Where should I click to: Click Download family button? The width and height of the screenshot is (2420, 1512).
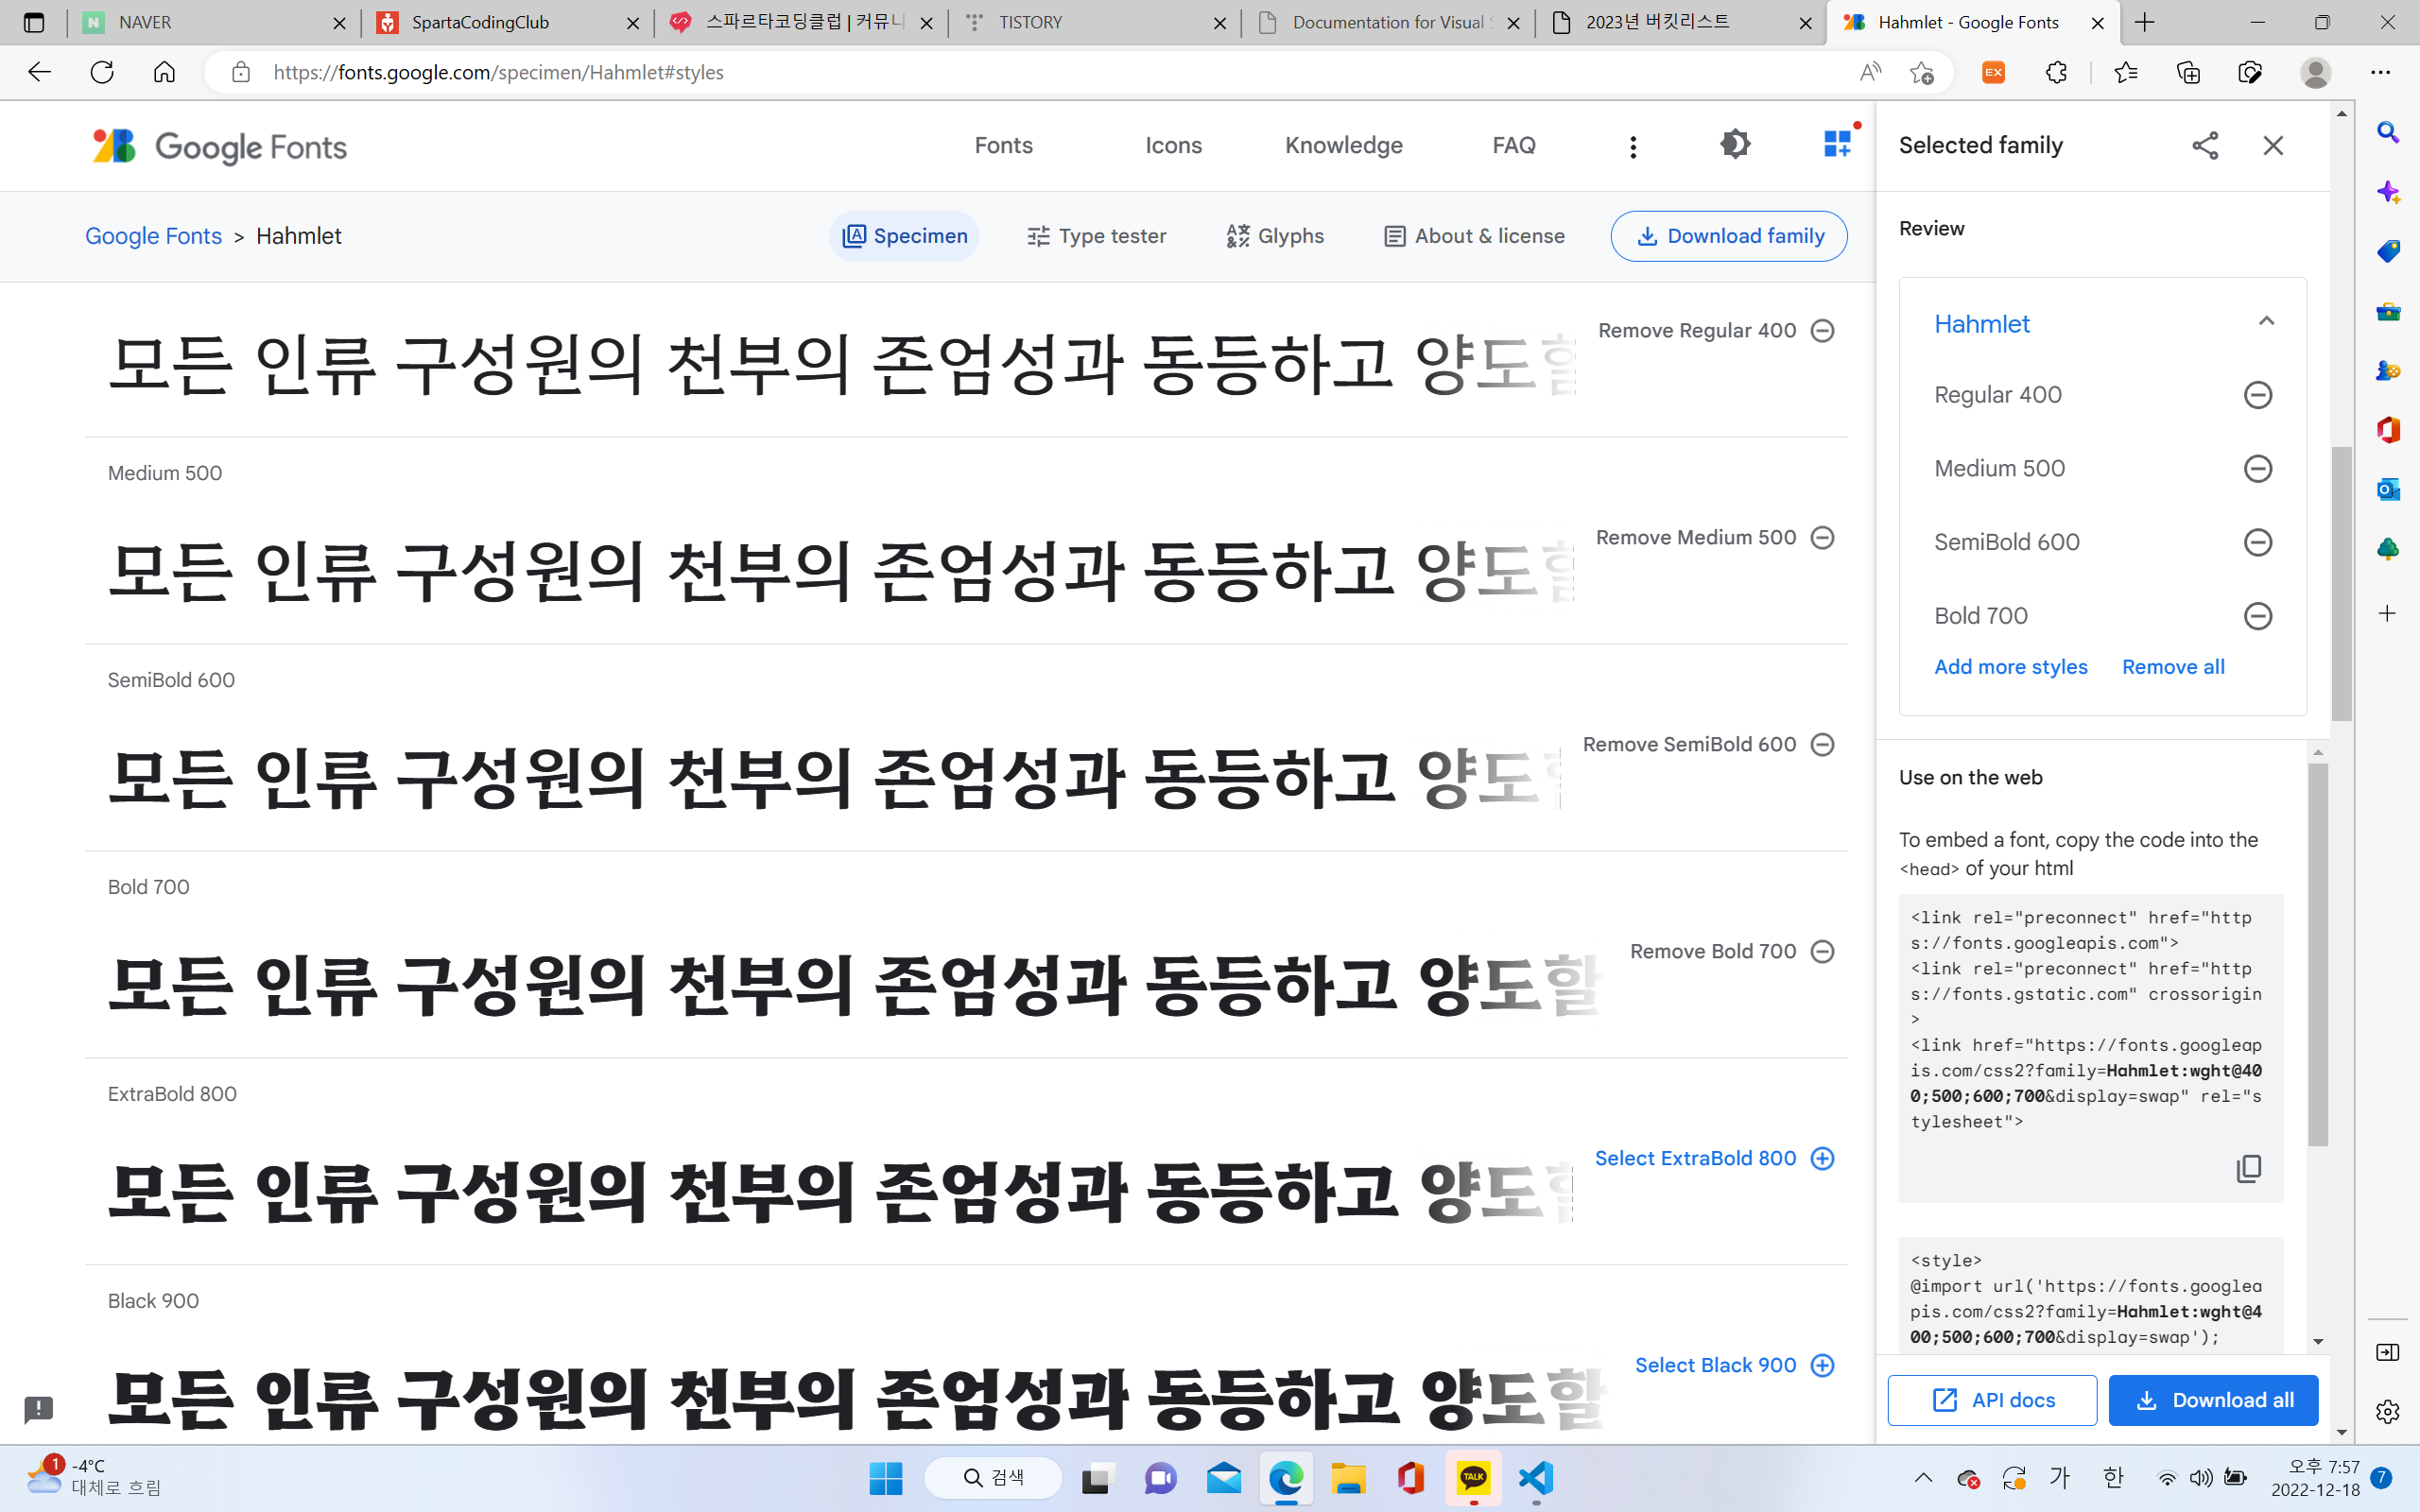pos(1729,236)
